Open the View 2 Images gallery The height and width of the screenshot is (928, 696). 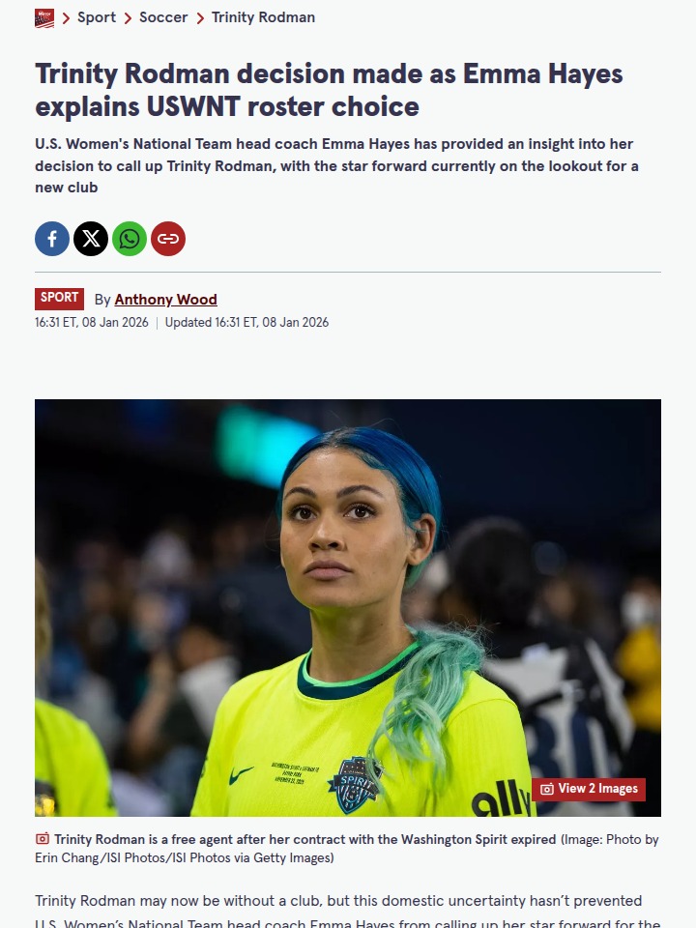(x=589, y=789)
